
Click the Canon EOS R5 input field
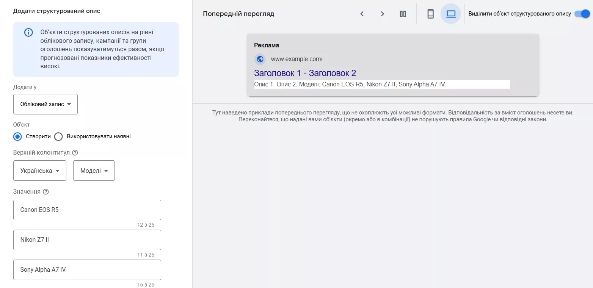[x=87, y=209]
